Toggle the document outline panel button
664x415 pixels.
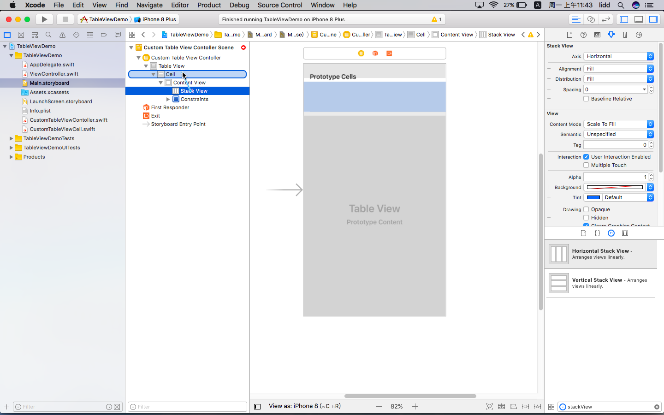[257, 406]
